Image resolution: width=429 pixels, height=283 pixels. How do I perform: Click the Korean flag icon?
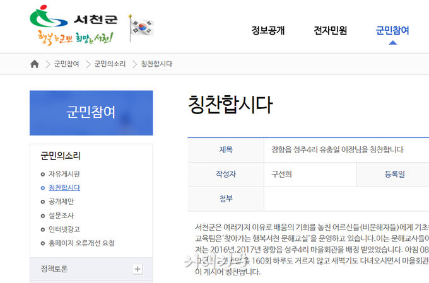coord(141,28)
